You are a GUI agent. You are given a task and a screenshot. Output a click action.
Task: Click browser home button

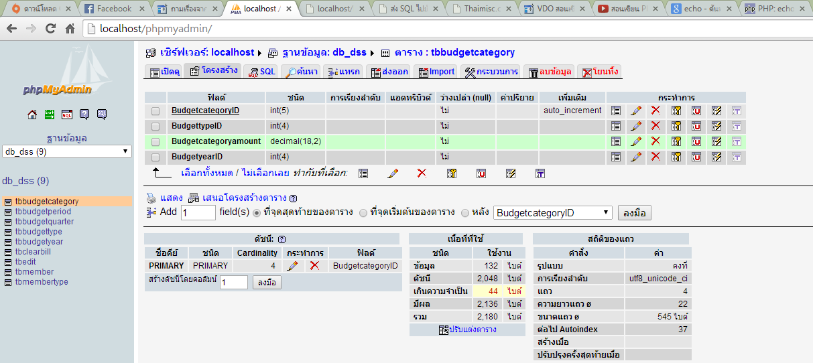(x=70, y=29)
